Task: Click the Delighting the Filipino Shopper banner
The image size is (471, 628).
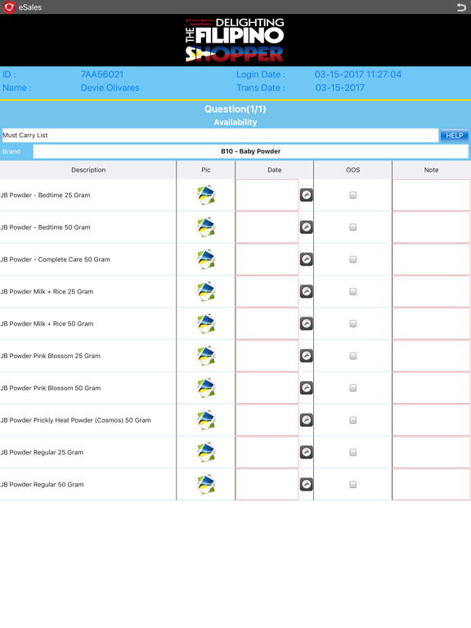Action: click(x=235, y=40)
